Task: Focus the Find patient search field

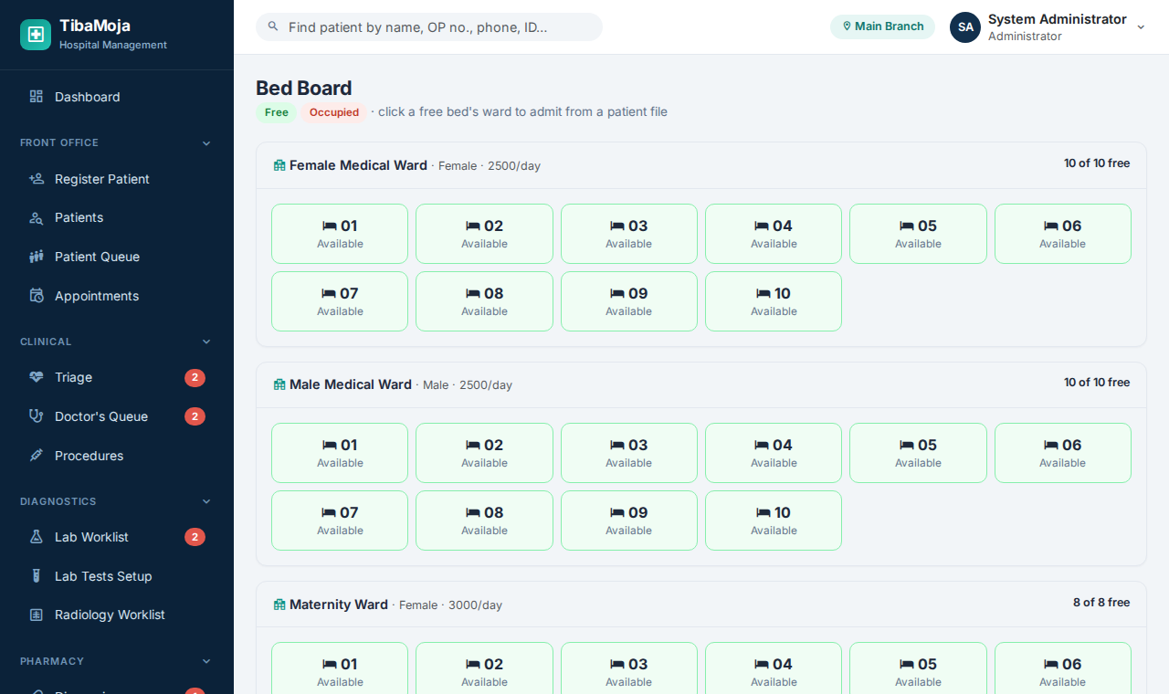Action: point(429,26)
